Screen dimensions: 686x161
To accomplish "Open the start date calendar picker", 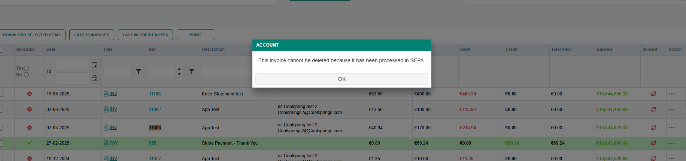I will point(94,65).
